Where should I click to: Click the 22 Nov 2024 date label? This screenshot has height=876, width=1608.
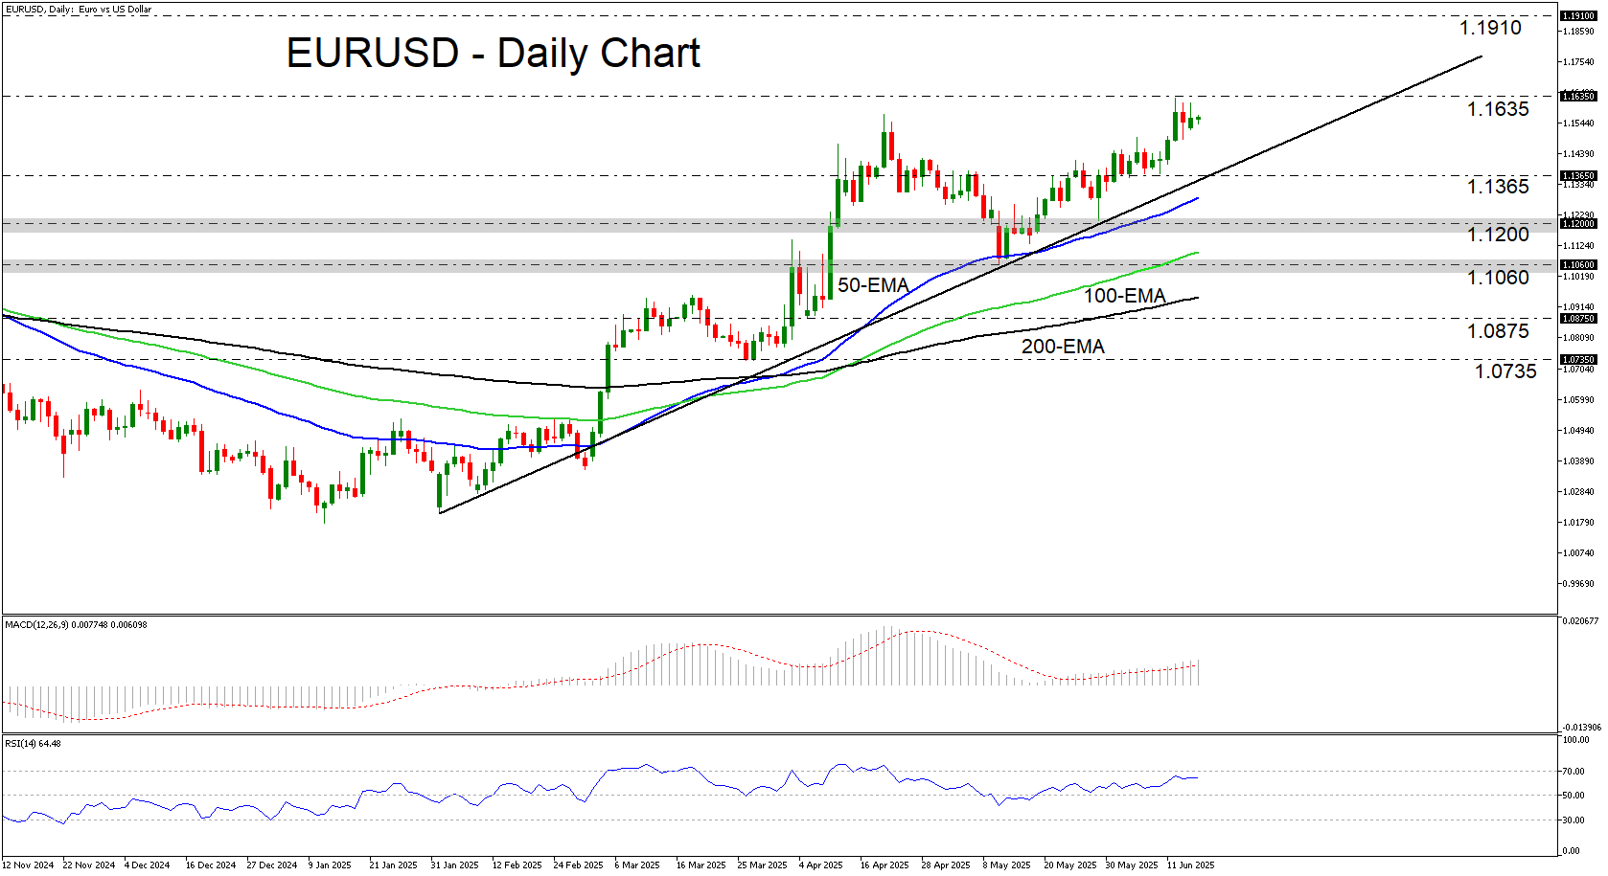pos(88,865)
